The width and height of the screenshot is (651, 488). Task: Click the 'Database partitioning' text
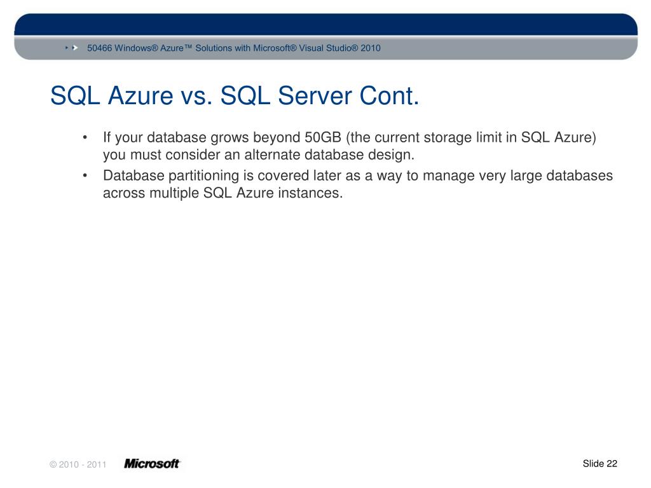coord(171,175)
